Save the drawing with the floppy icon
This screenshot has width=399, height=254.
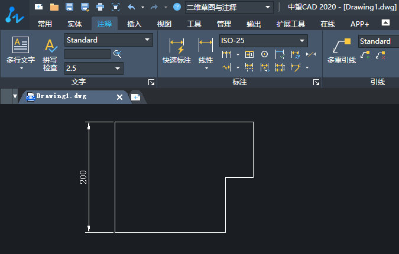(x=70, y=7)
